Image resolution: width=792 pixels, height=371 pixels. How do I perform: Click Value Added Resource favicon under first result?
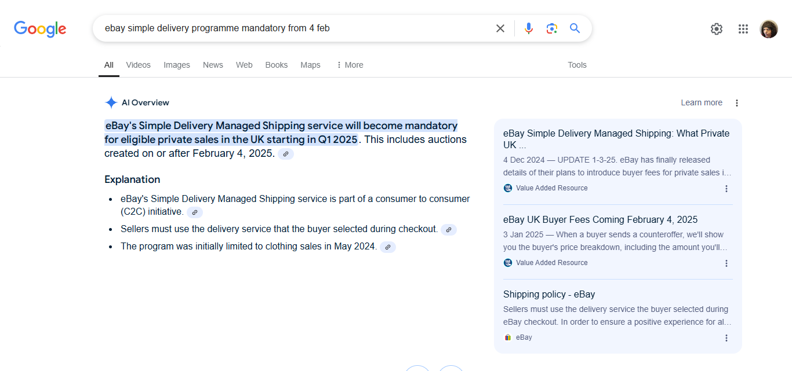click(508, 188)
